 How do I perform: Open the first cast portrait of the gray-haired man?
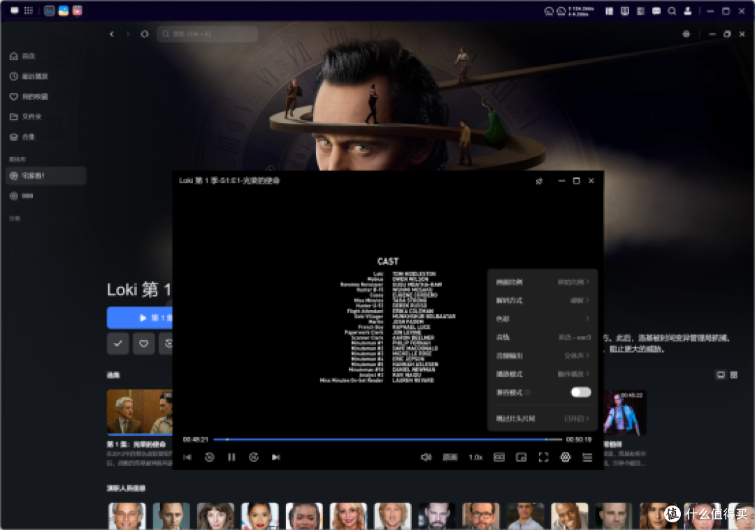127,515
